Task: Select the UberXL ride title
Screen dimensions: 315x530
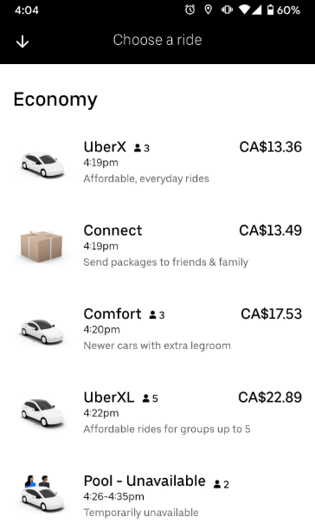Action: pos(109,397)
